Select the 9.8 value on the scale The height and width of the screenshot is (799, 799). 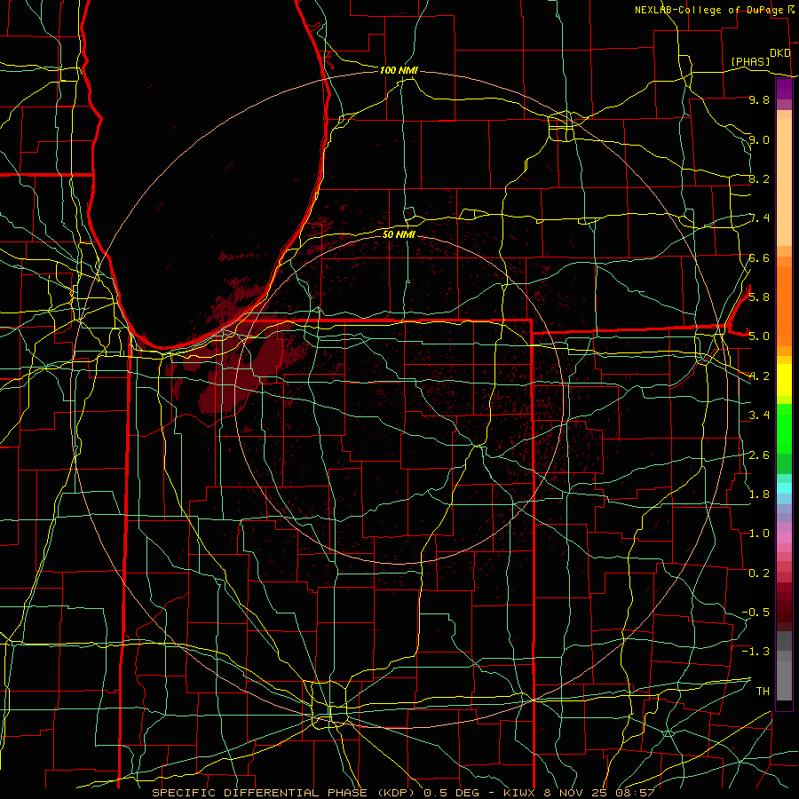coord(759,99)
